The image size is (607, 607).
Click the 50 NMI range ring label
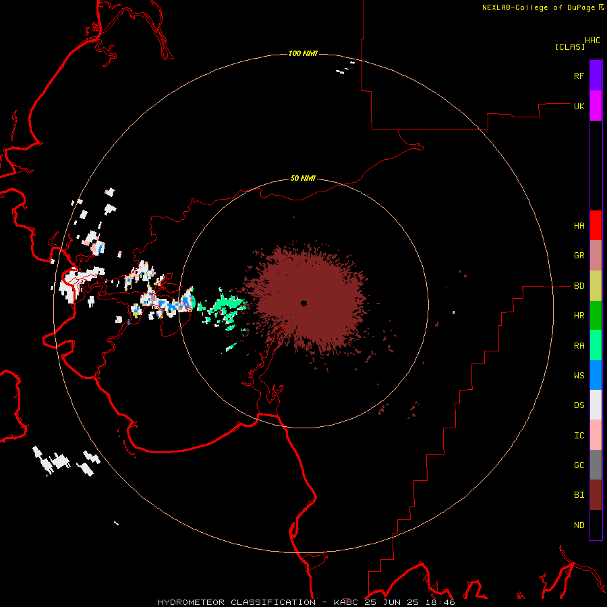coord(303,179)
